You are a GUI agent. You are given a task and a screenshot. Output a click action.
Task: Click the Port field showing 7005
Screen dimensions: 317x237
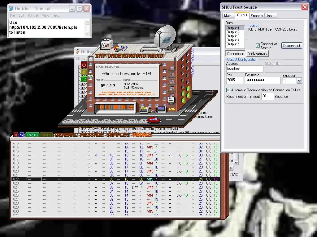pyautogui.click(x=235, y=80)
